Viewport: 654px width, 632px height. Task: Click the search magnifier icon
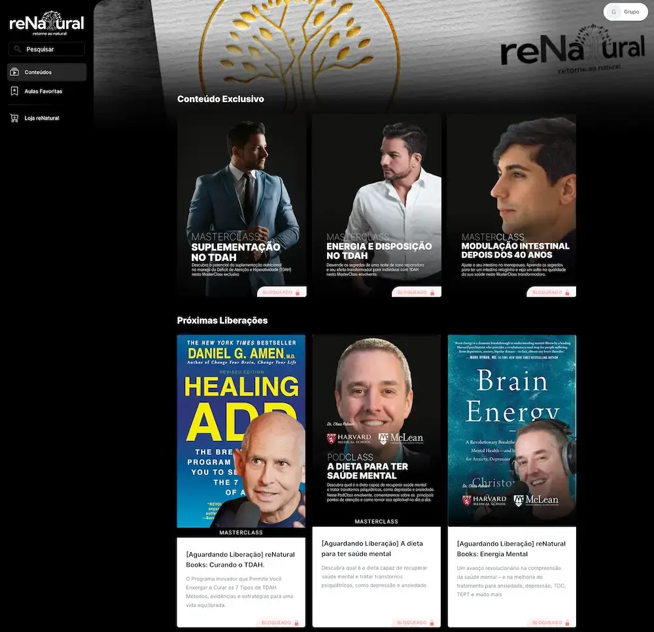pos(18,49)
